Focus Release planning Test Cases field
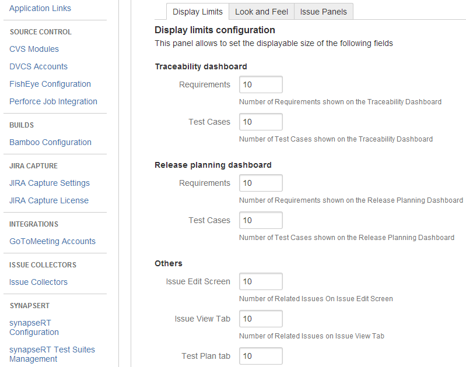The height and width of the screenshot is (367, 466). pyautogui.click(x=261, y=220)
